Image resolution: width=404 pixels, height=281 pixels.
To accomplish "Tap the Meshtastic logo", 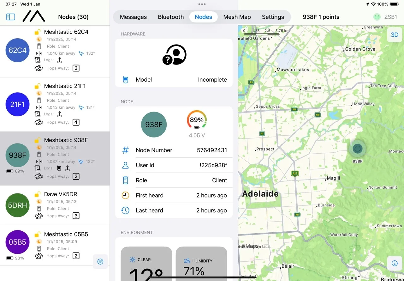I will (x=34, y=16).
